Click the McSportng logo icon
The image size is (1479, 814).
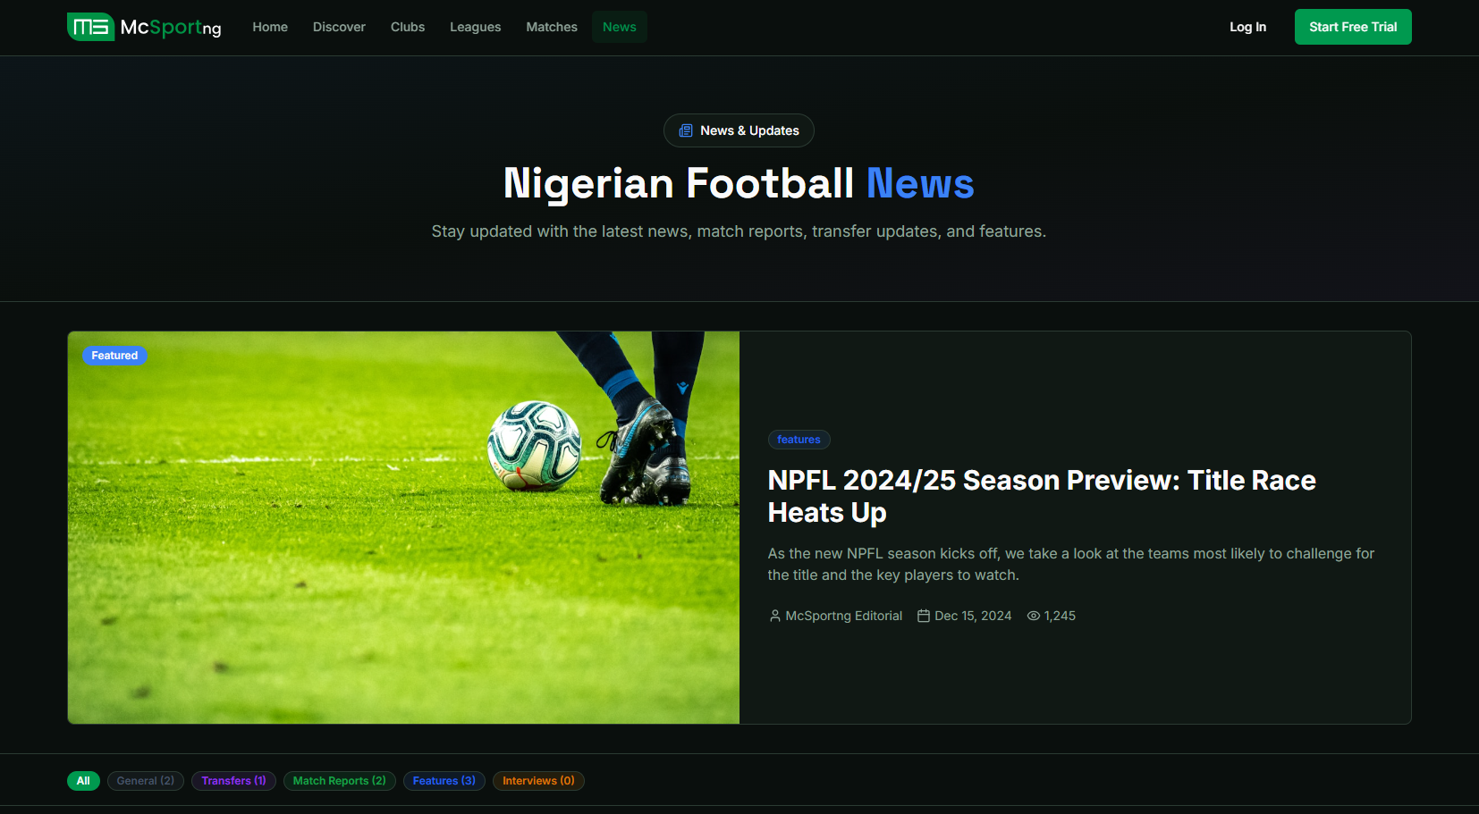tap(89, 27)
